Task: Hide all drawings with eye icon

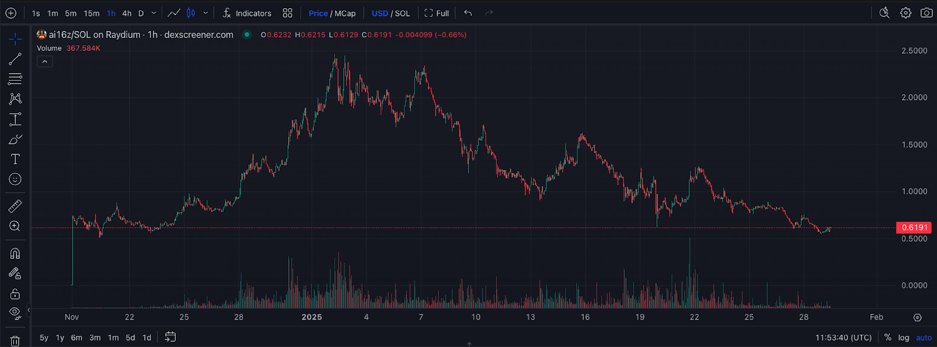Action: [x=15, y=313]
